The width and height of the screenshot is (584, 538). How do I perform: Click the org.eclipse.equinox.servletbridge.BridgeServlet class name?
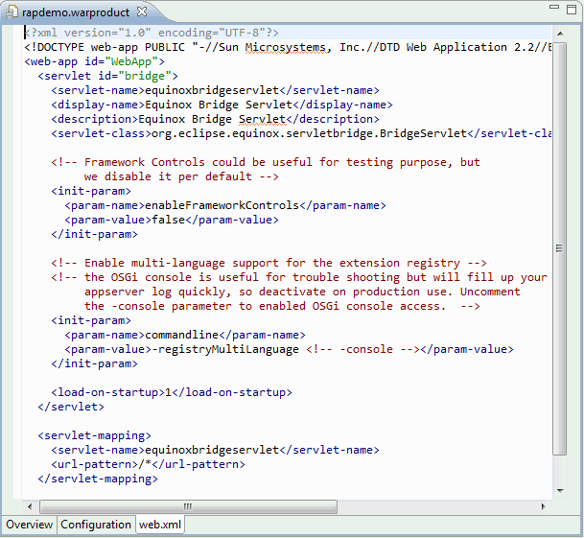[309, 133]
